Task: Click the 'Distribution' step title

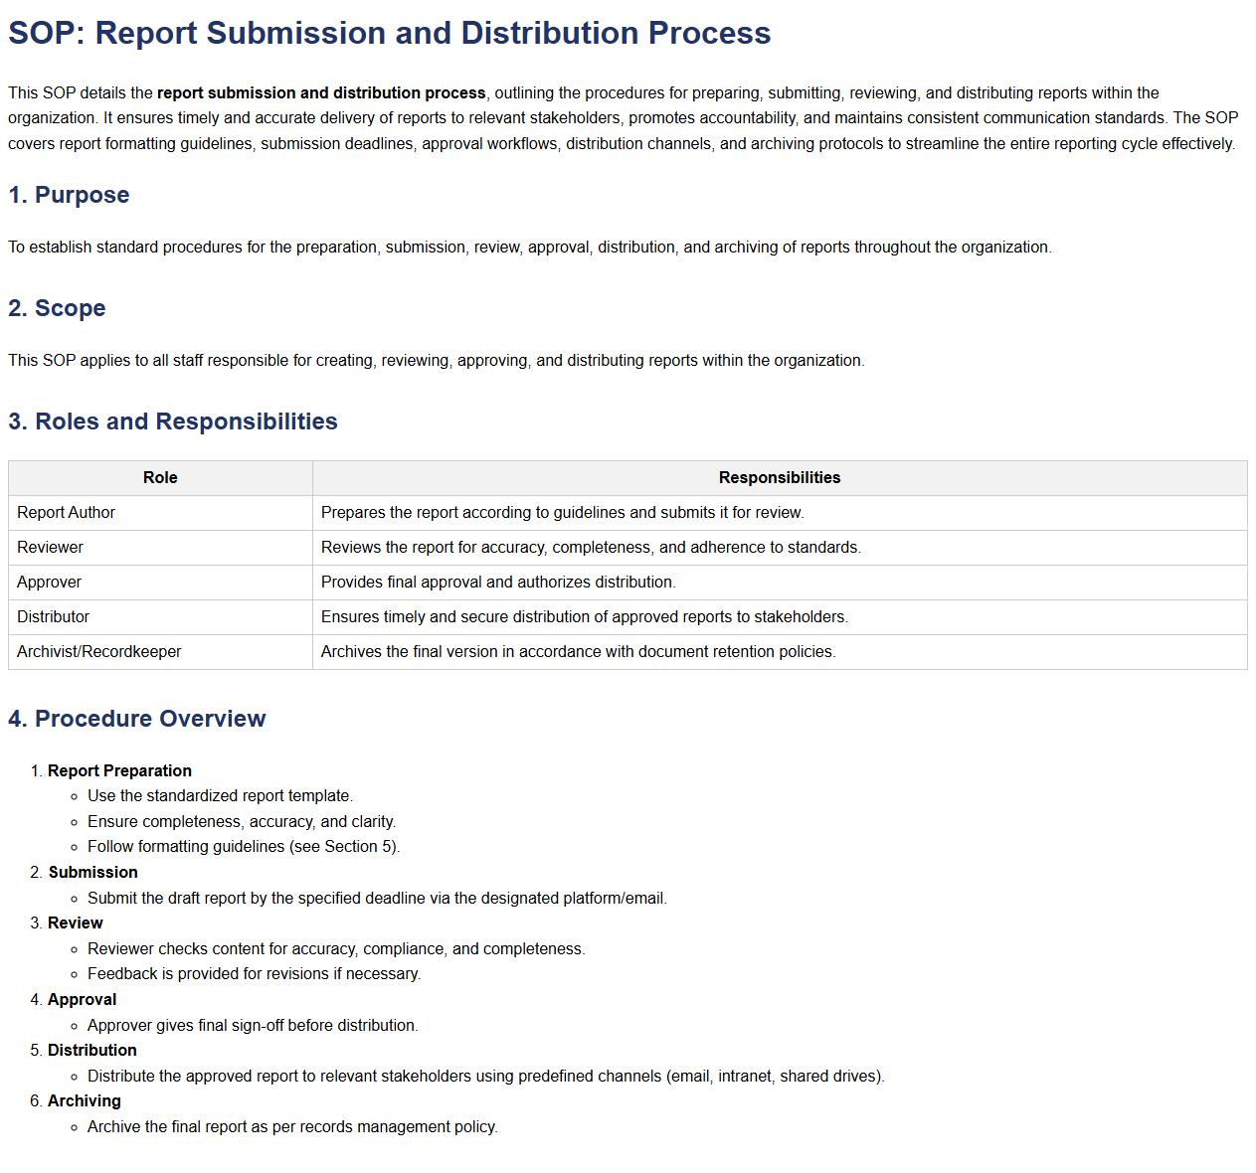Action: point(91,1050)
